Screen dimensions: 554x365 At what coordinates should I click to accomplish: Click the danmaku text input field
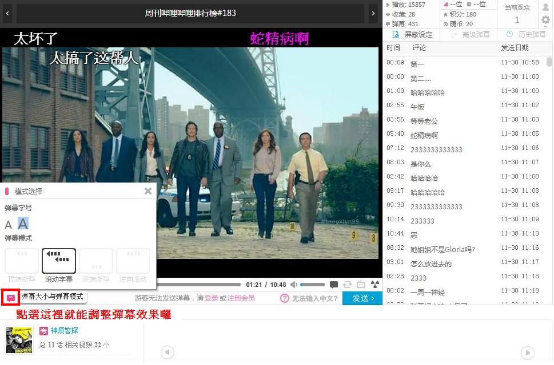(x=194, y=298)
